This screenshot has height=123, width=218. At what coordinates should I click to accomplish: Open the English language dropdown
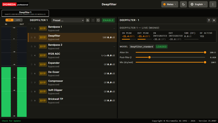pos(198,4)
